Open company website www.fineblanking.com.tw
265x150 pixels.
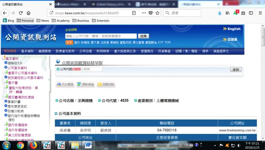tap(237, 130)
